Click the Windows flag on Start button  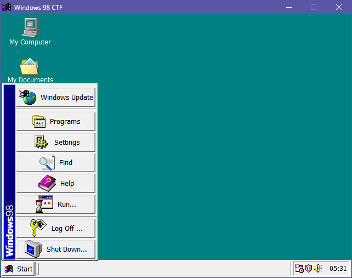8,269
